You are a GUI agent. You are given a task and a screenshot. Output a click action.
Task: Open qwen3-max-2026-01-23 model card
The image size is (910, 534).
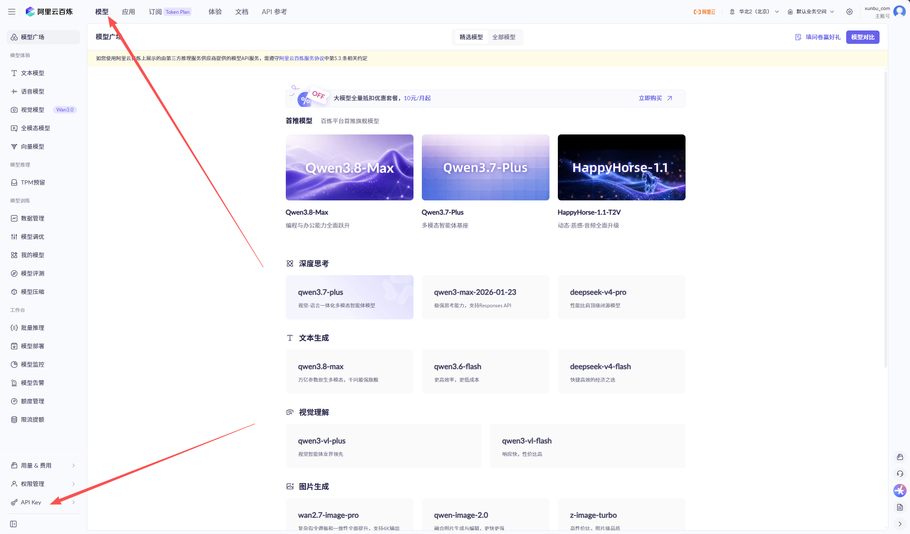(486, 297)
